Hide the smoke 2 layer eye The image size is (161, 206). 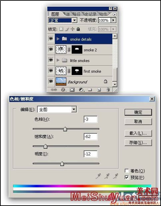pyautogui.click(x=51, y=49)
